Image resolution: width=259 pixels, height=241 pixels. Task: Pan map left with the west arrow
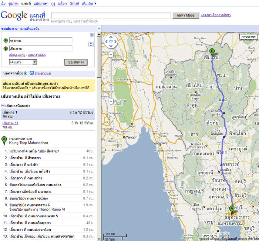[107, 42]
